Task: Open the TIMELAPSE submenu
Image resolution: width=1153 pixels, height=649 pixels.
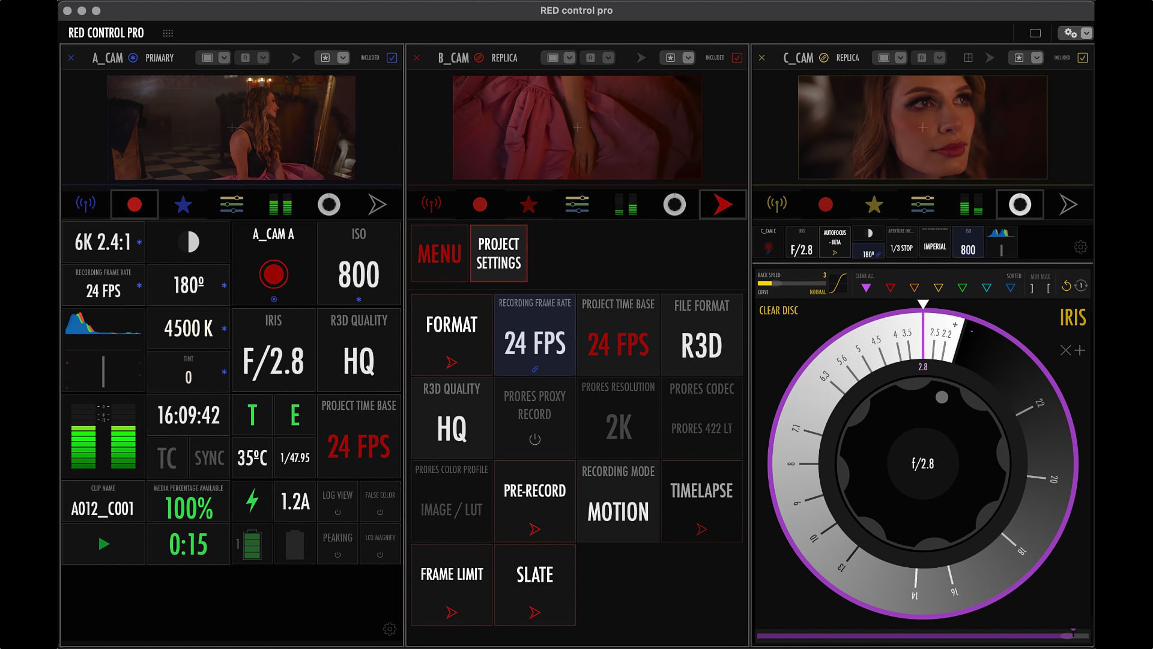Action: click(701, 502)
